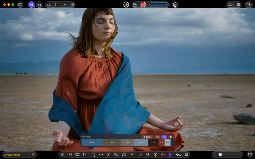Toggle the 3D cube LUT tool
This screenshot has height=159, width=255.
(155, 154)
